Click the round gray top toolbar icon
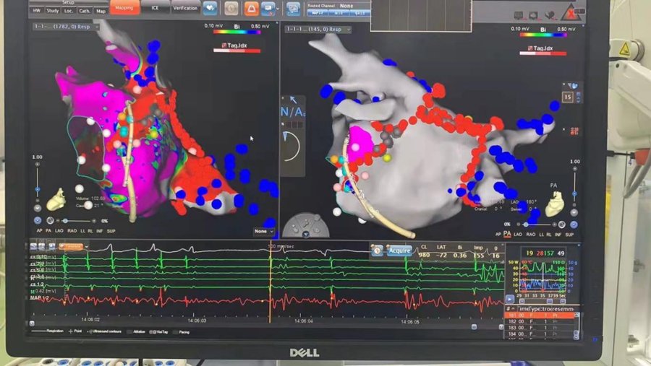The height and width of the screenshot is (366, 651). [x=230, y=9]
